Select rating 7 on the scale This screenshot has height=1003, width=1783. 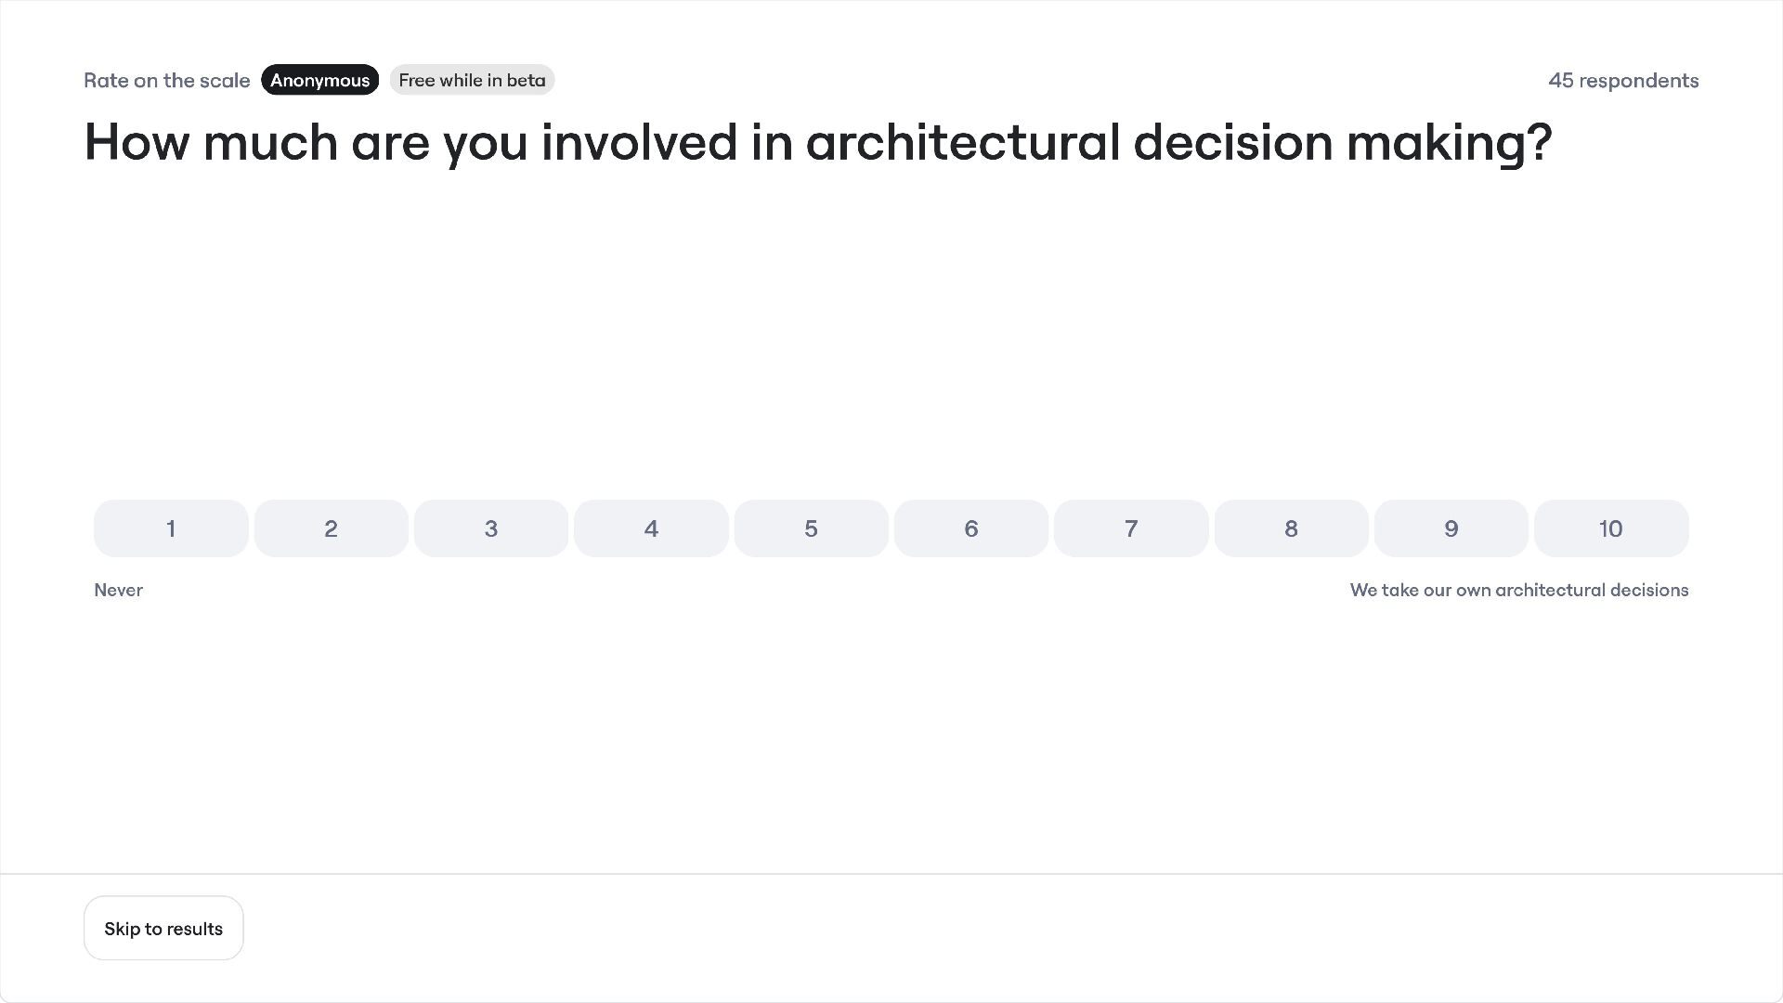[x=1131, y=528]
